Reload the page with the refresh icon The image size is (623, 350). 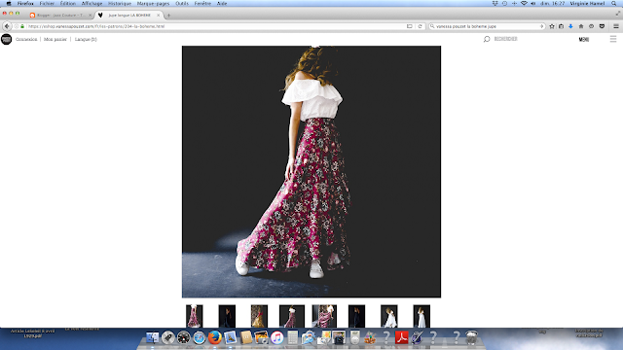click(420, 26)
